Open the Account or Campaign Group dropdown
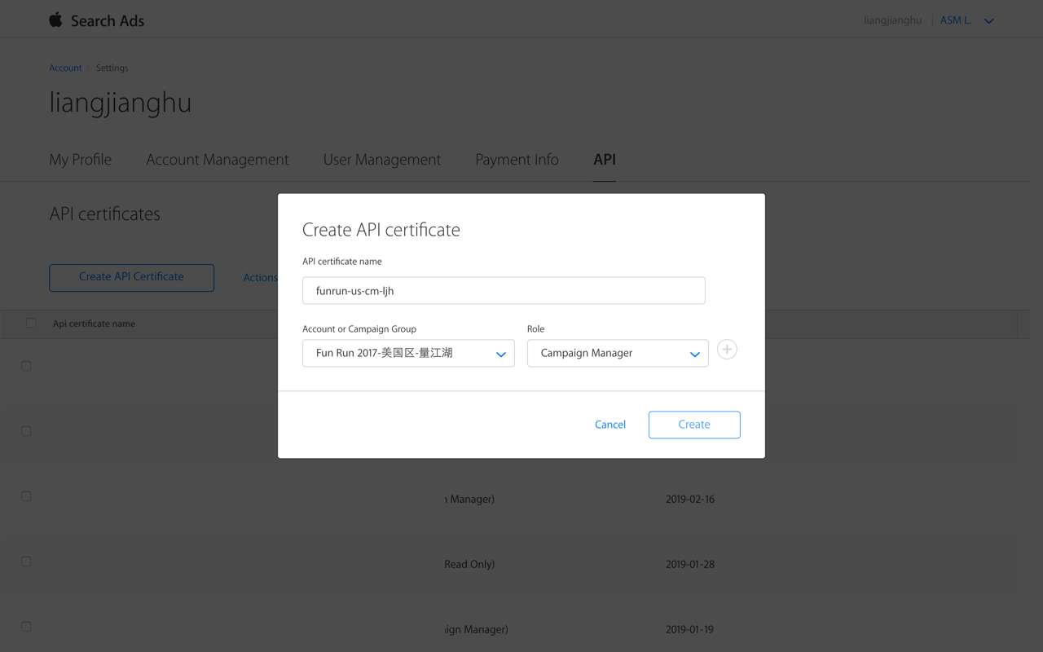The height and width of the screenshot is (652, 1043). point(407,353)
